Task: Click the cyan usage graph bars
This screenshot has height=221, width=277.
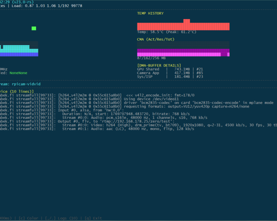Action: tap(19, 49)
